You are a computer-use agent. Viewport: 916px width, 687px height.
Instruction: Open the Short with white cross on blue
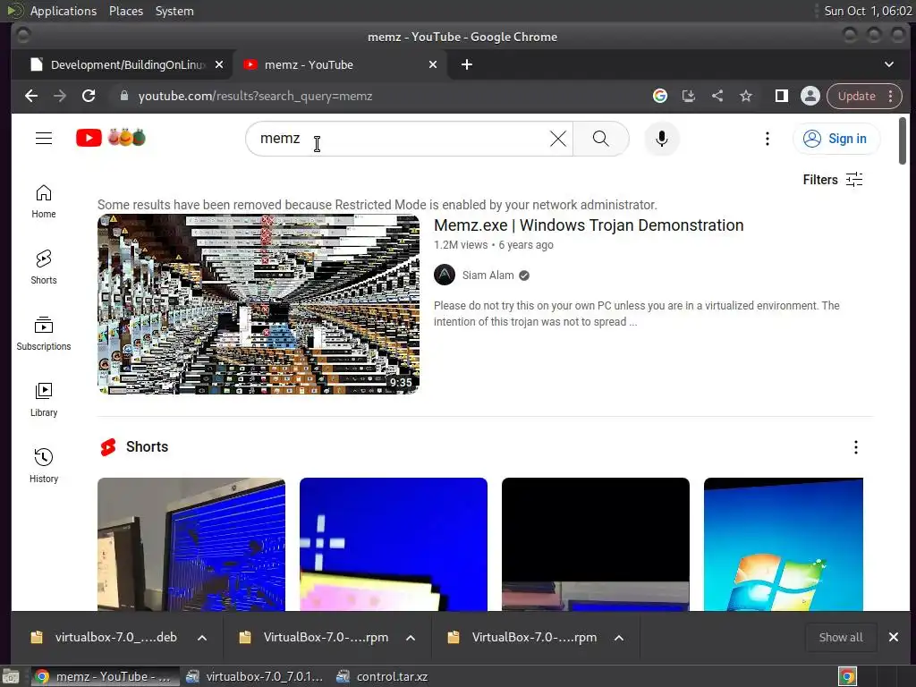[394, 545]
